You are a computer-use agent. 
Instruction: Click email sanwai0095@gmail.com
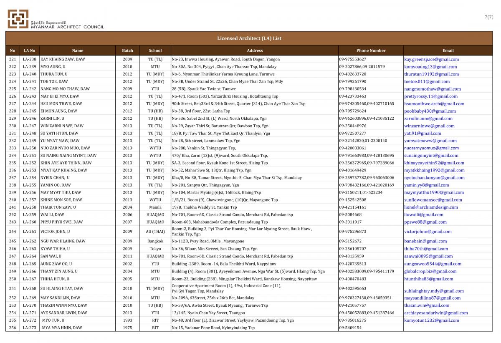[428, 257]
